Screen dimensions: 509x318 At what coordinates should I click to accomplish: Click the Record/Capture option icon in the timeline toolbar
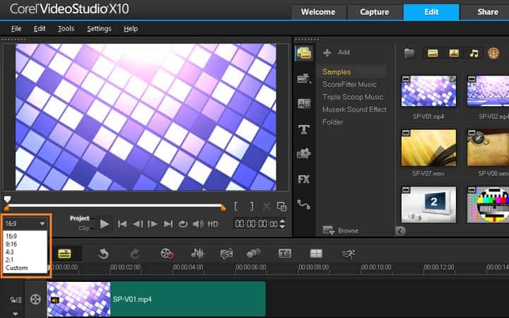tap(167, 253)
